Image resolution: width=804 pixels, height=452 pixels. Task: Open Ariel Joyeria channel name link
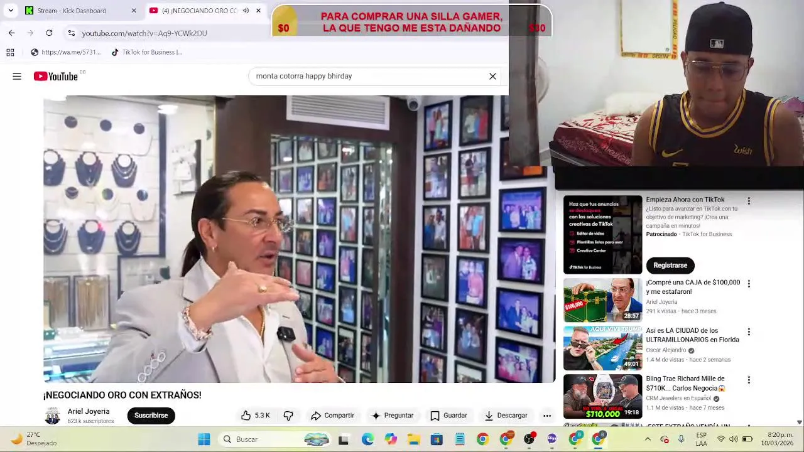pyautogui.click(x=89, y=411)
